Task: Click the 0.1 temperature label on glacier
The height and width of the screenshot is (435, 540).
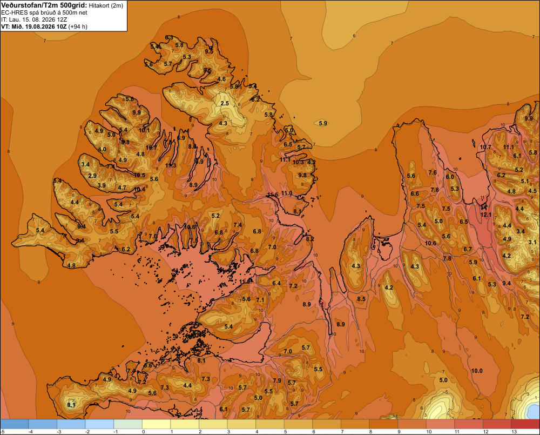Action: (x=71, y=405)
